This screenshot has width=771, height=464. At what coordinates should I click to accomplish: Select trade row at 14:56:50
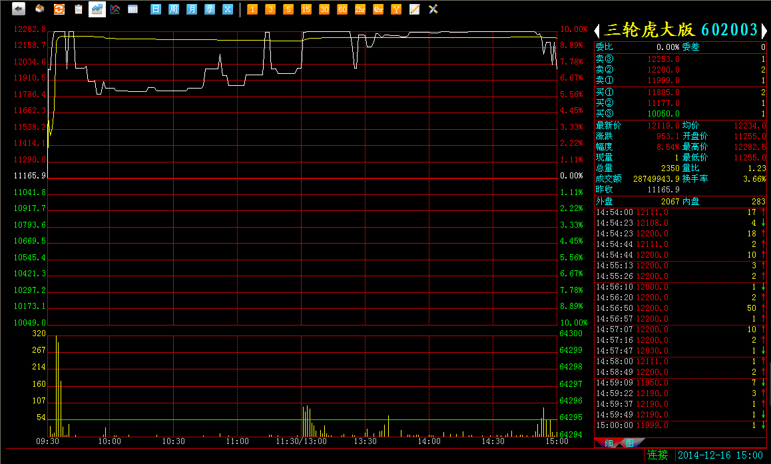click(x=680, y=308)
